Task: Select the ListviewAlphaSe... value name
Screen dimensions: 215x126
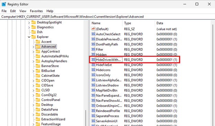Action: click(109, 80)
